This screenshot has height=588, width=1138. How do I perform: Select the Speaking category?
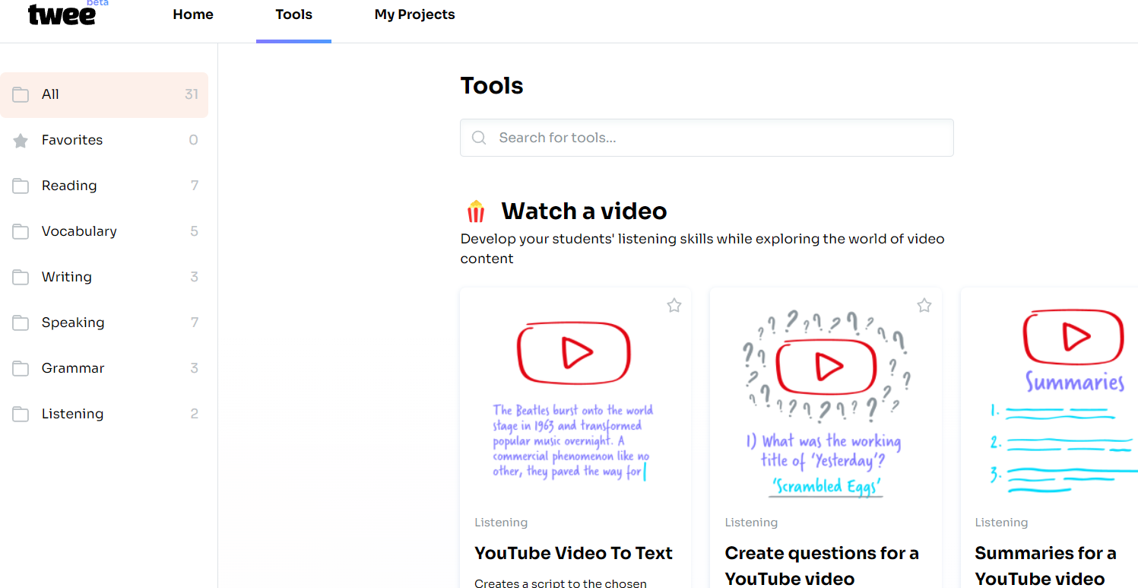pos(104,323)
